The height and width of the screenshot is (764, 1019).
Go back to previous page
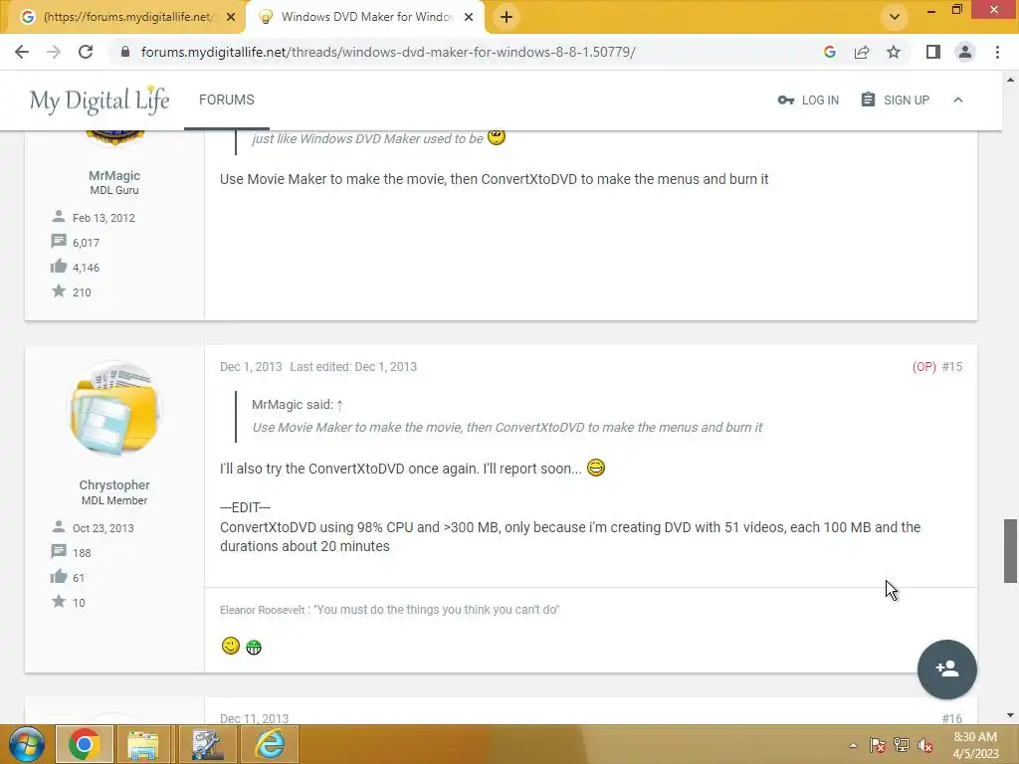click(22, 52)
